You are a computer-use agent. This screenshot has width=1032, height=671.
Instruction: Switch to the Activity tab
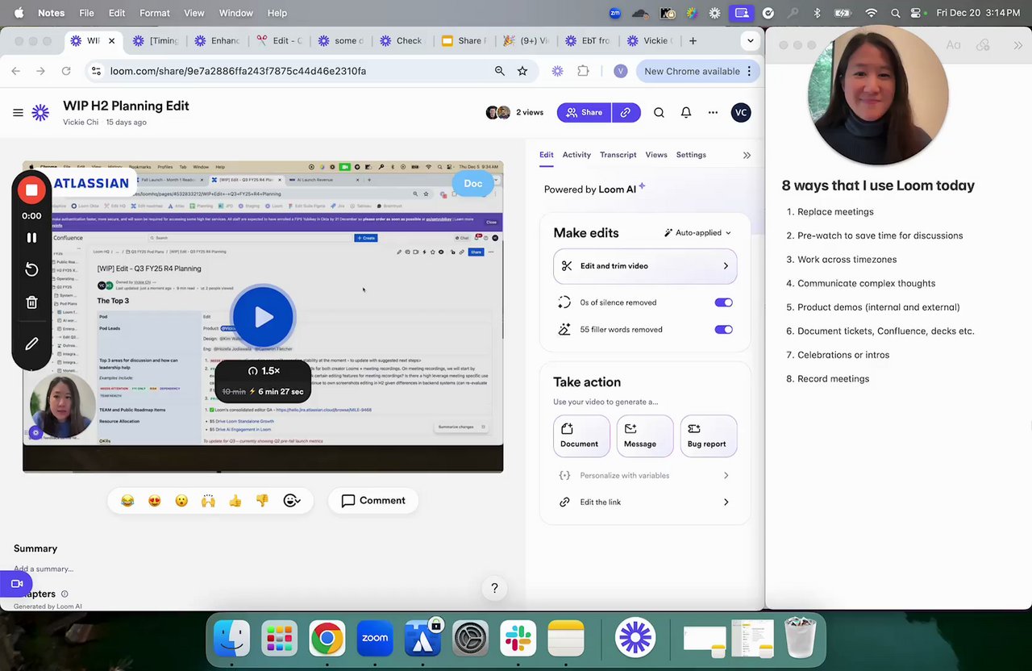tap(576, 155)
